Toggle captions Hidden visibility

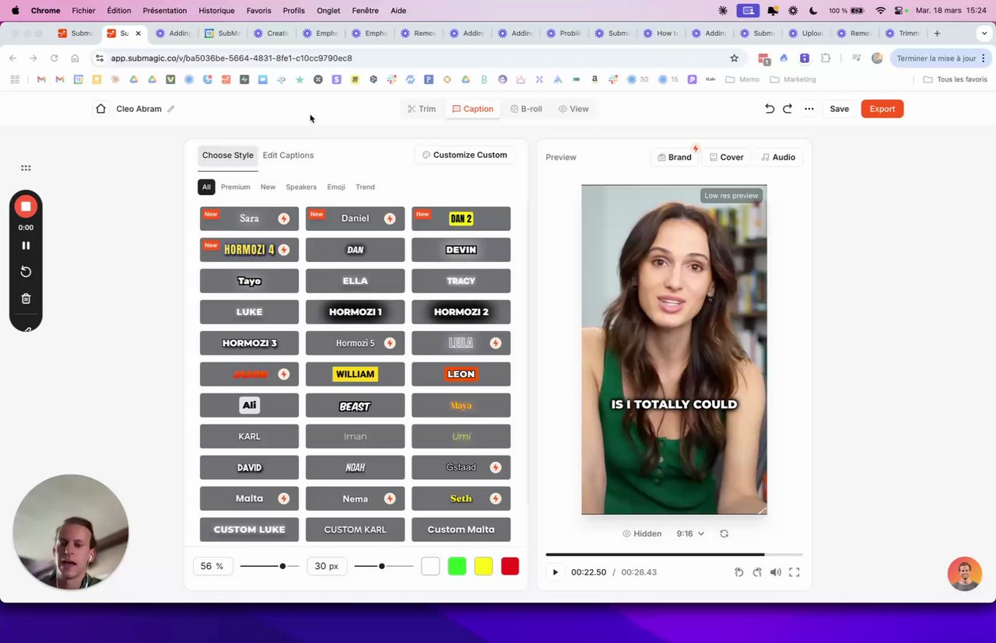pyautogui.click(x=642, y=533)
